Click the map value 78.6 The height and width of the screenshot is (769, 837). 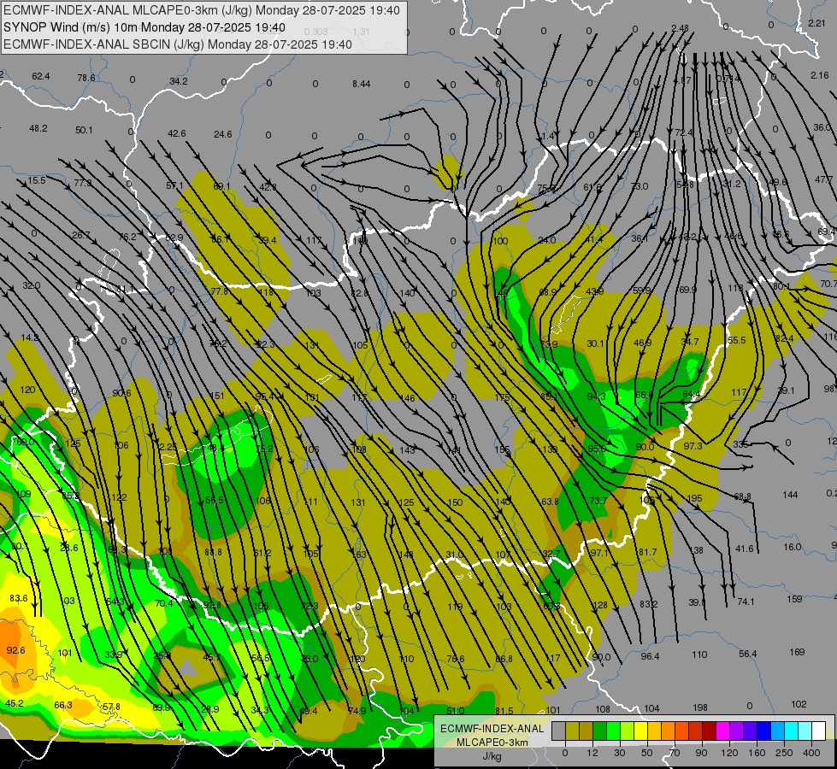click(86, 78)
